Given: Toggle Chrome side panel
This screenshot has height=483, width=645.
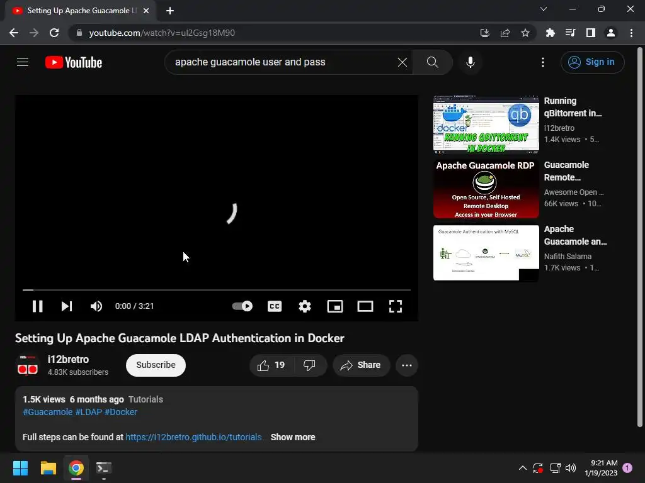Looking at the screenshot, I should 591,33.
